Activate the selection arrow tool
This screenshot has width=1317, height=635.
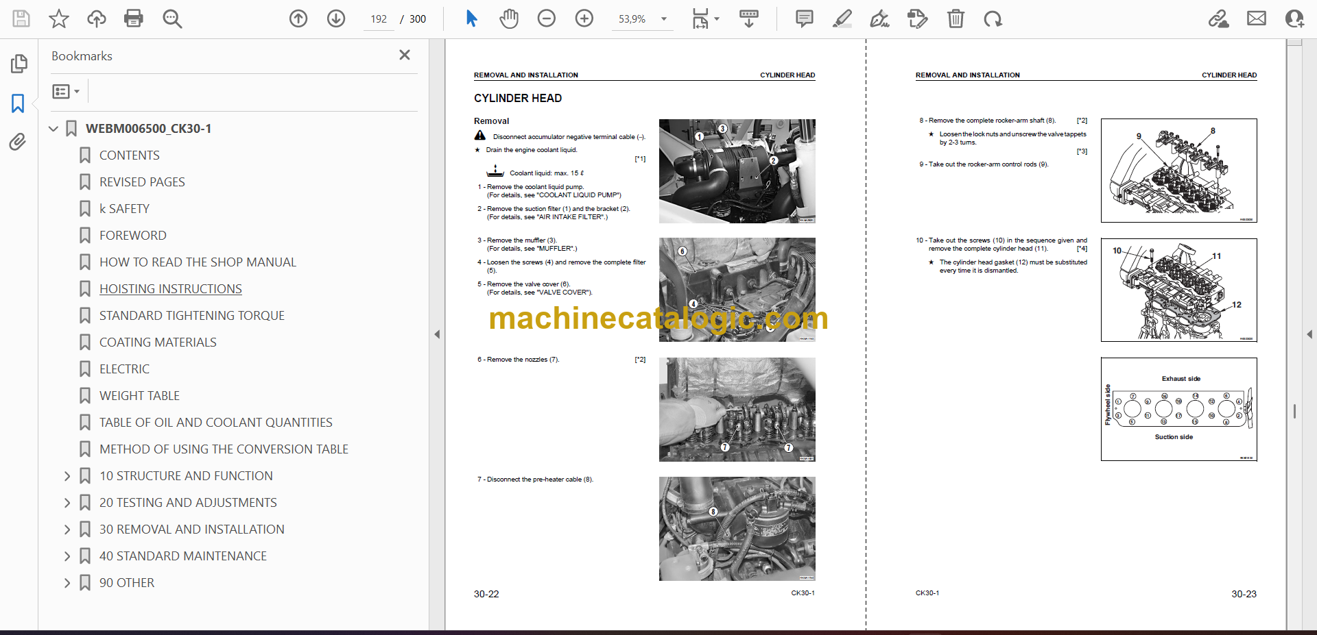click(x=471, y=18)
